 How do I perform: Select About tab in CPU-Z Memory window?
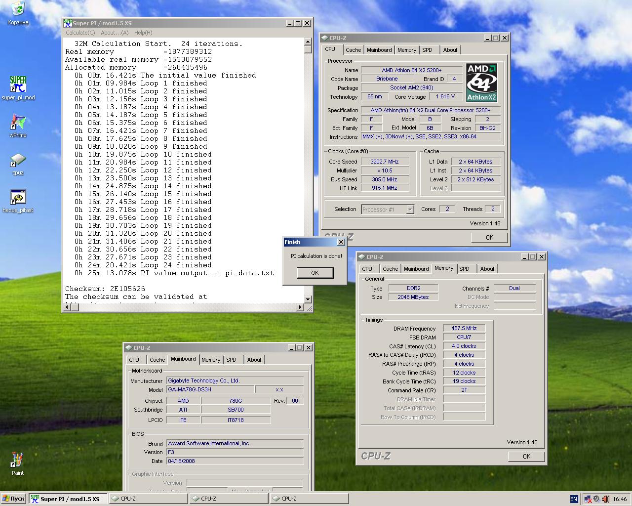(487, 269)
